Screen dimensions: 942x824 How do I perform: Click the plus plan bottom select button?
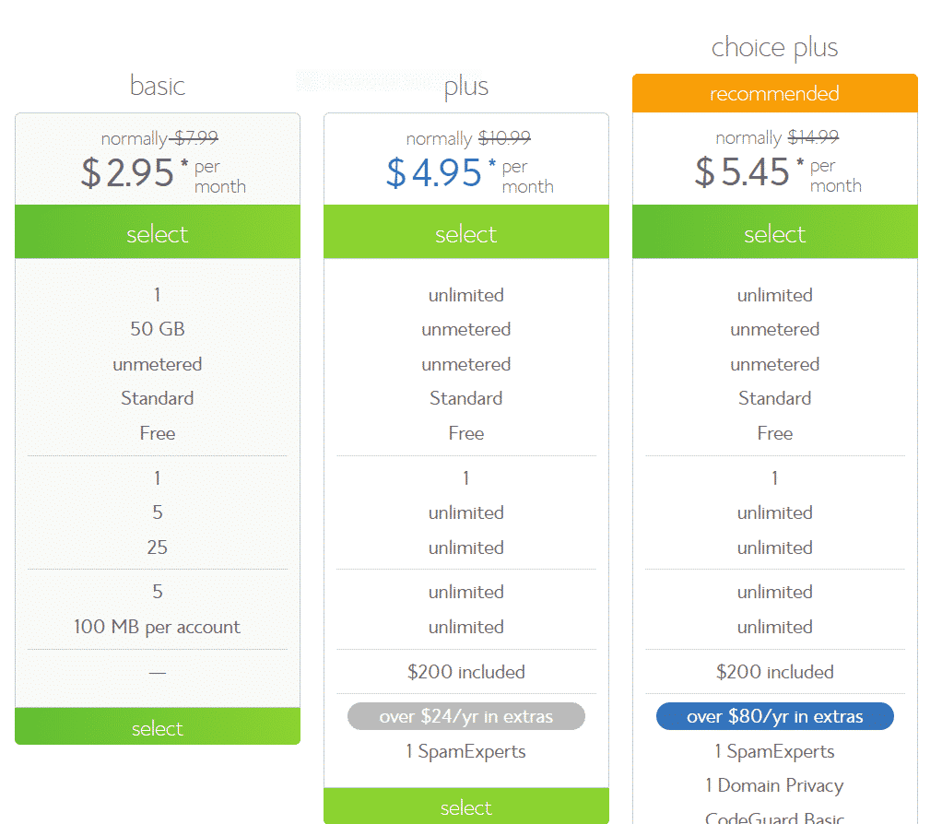click(x=466, y=806)
